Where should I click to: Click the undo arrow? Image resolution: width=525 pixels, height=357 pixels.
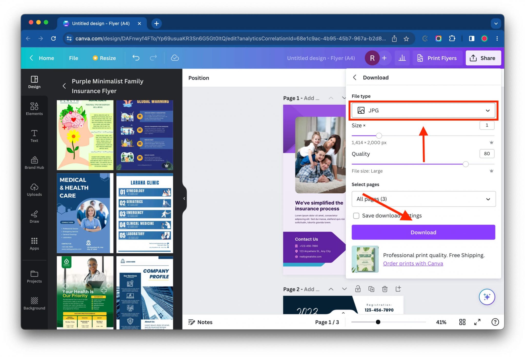point(136,58)
